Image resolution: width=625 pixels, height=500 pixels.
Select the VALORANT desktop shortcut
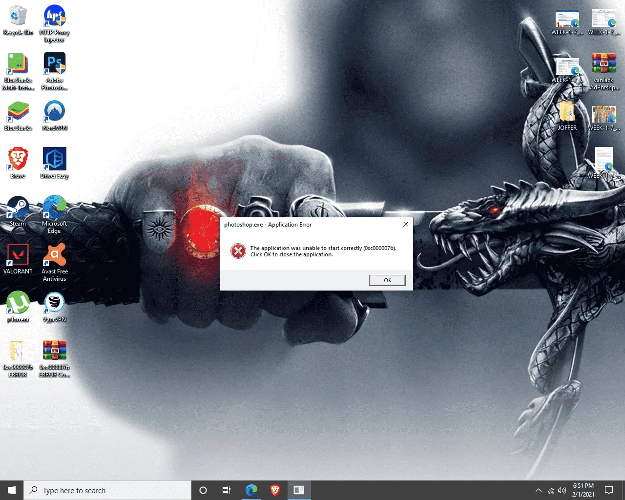point(18,259)
